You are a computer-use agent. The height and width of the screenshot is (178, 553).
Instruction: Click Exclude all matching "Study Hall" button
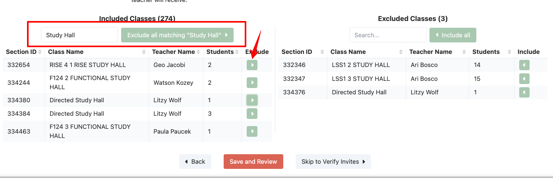click(x=177, y=35)
